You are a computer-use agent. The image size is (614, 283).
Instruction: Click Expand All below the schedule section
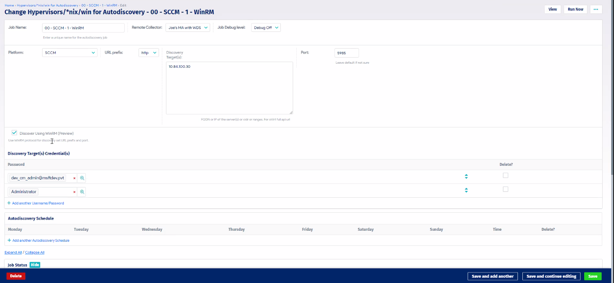(x=13, y=252)
